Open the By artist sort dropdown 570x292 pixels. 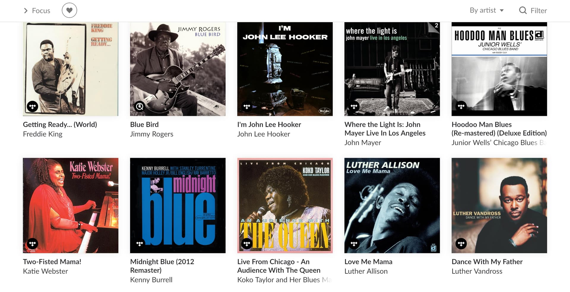click(x=487, y=10)
